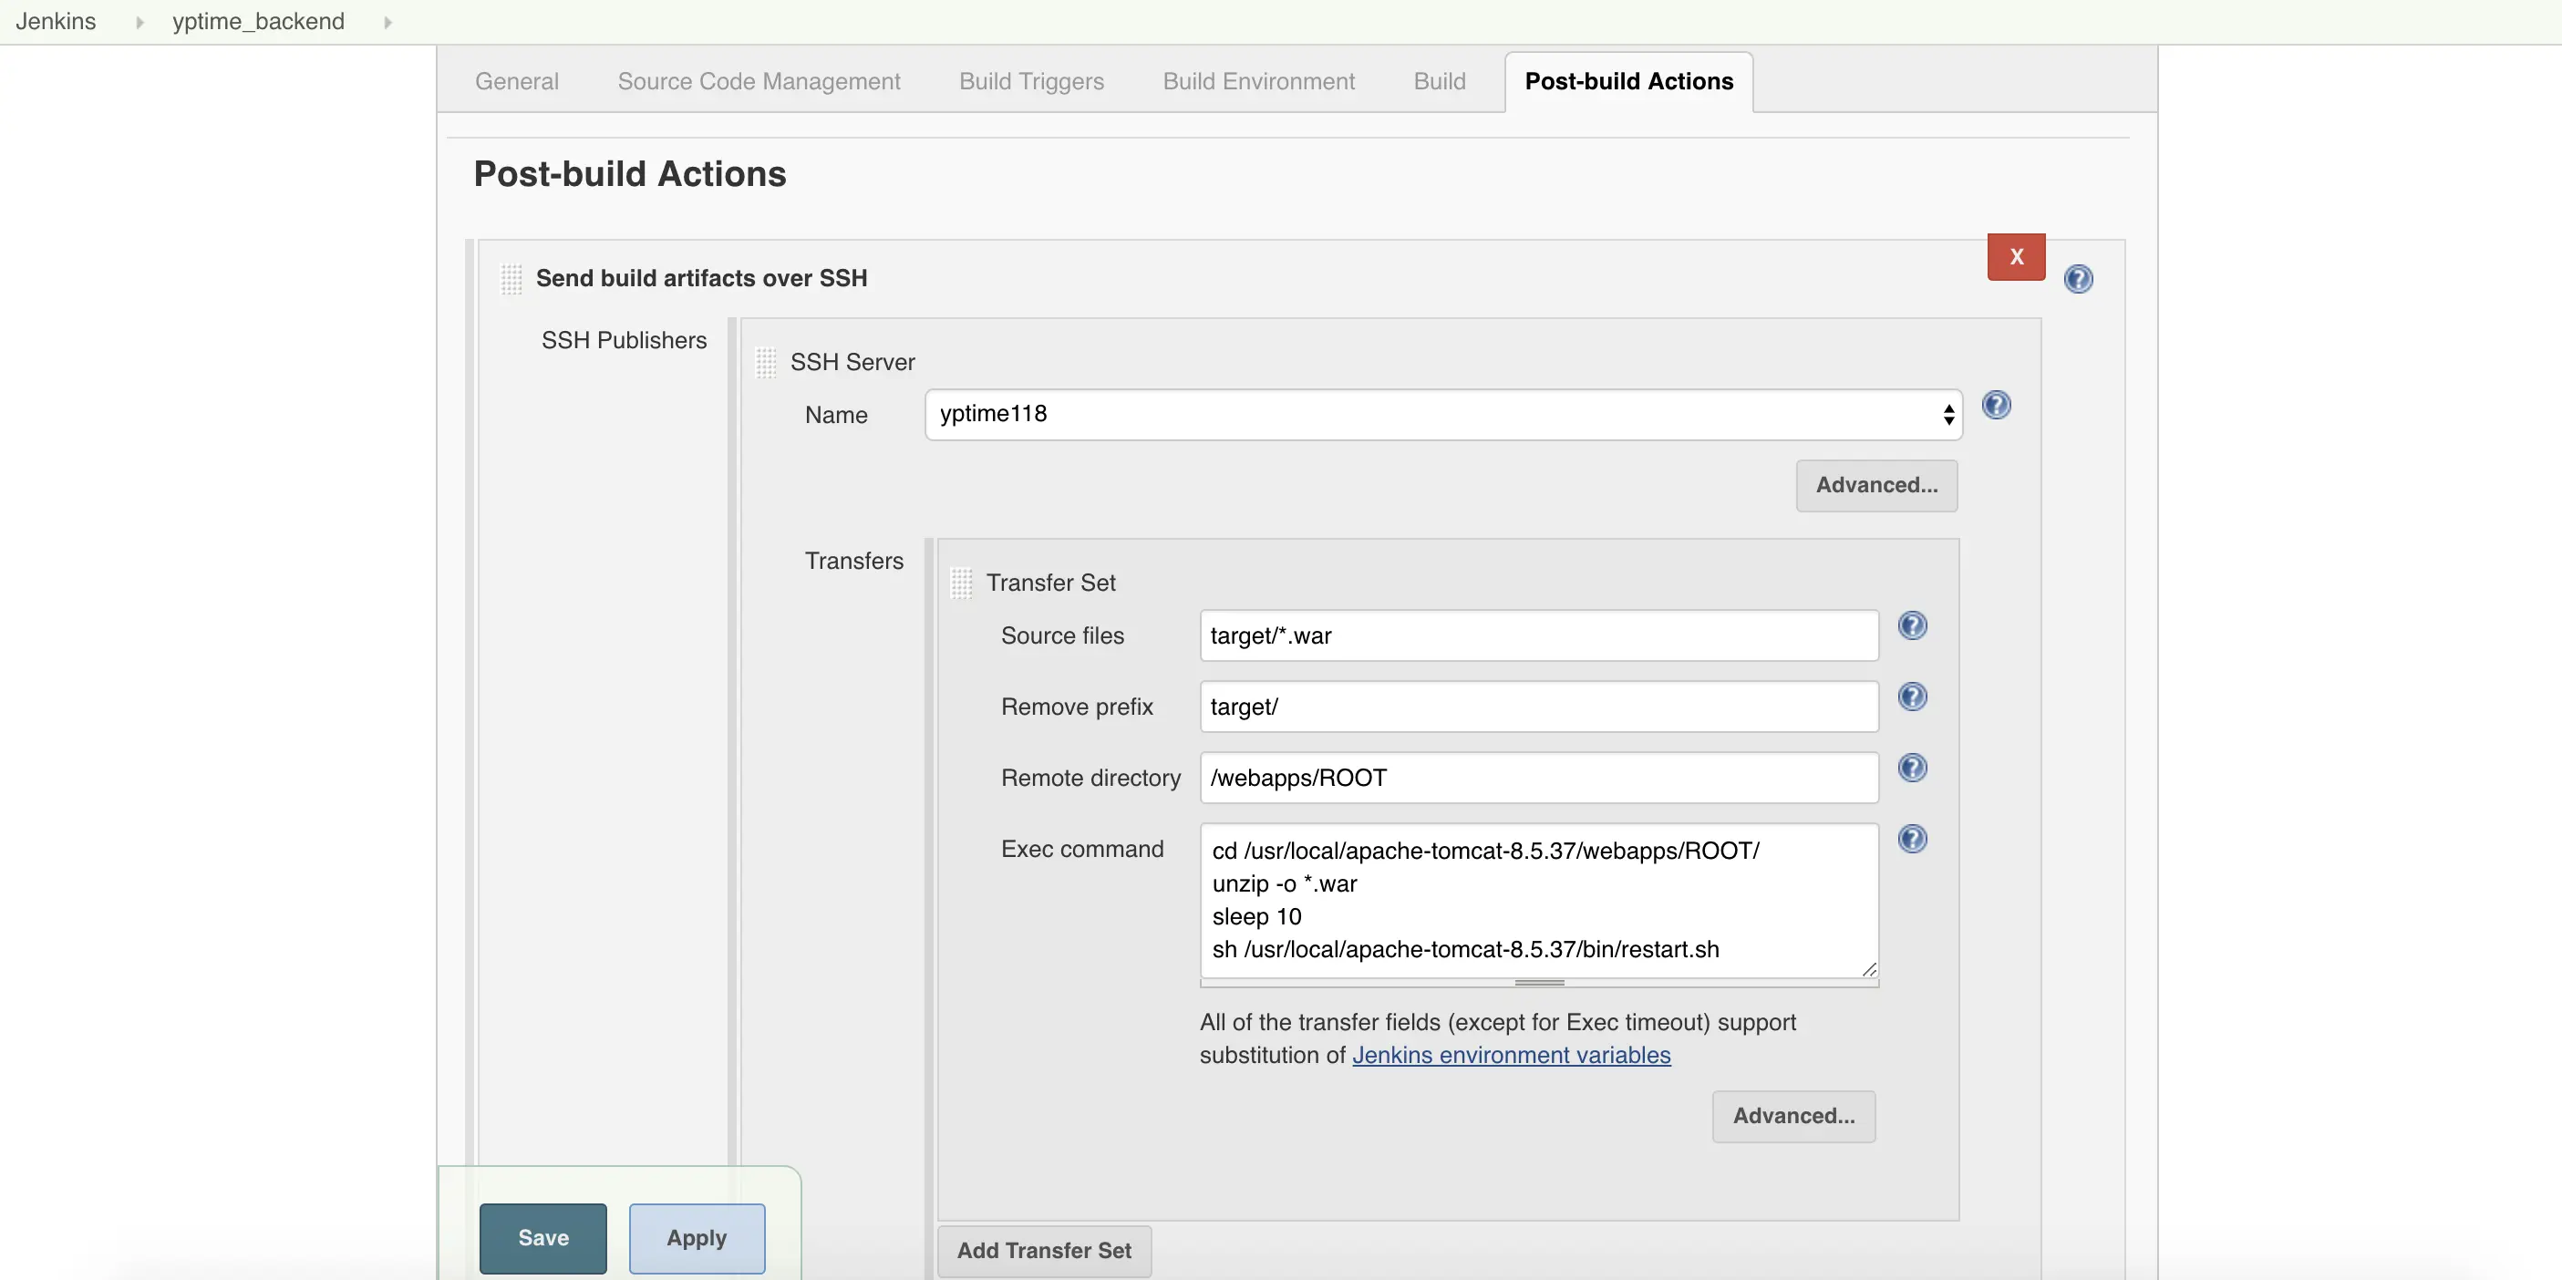Switch to the Build Triggers tab
This screenshot has height=1280, width=2562.
[1030, 81]
